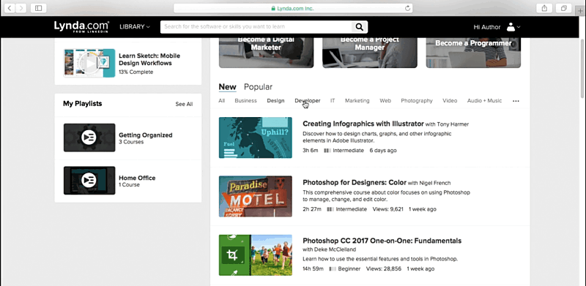Open the Getting Organized playlist icon
Screen dimensions: 586x286
tap(89, 138)
